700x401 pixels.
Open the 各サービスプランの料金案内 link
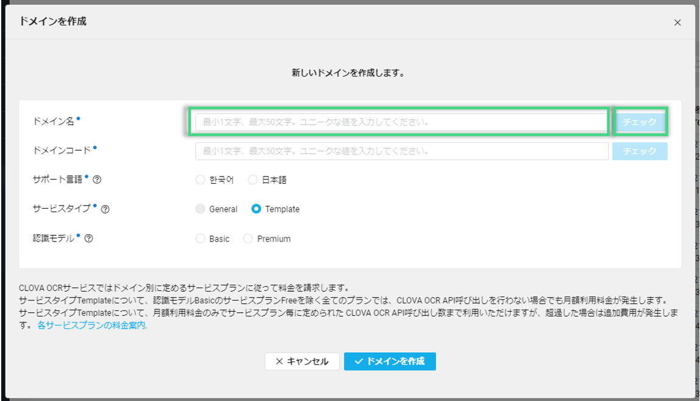92,325
